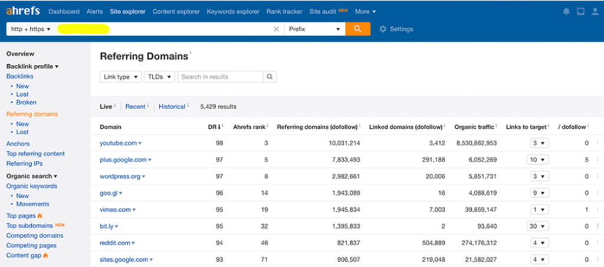Collapse the Backlink profile section

click(x=32, y=66)
